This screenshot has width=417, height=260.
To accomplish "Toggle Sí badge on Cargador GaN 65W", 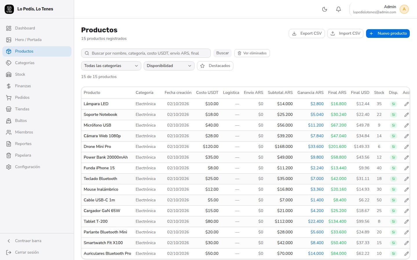I will (394, 211).
